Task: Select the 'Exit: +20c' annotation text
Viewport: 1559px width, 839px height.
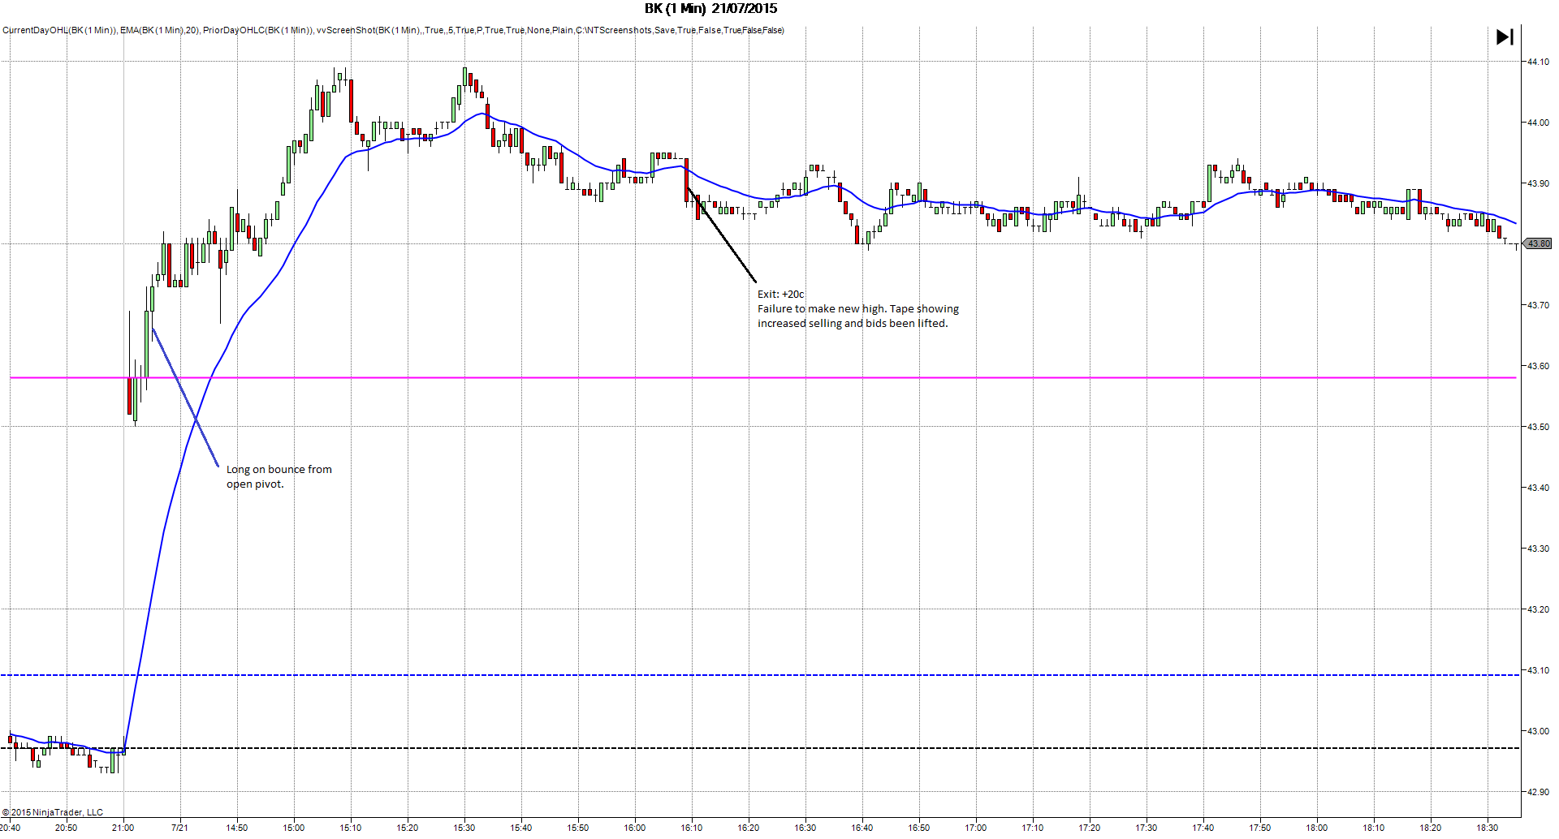Action: (x=780, y=295)
